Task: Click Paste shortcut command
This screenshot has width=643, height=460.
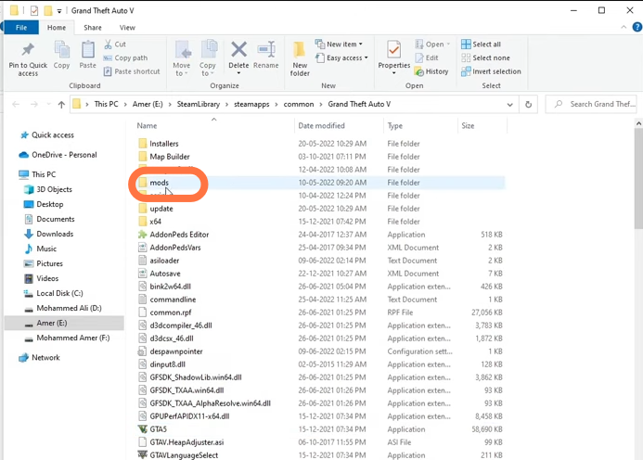Action: click(x=132, y=71)
